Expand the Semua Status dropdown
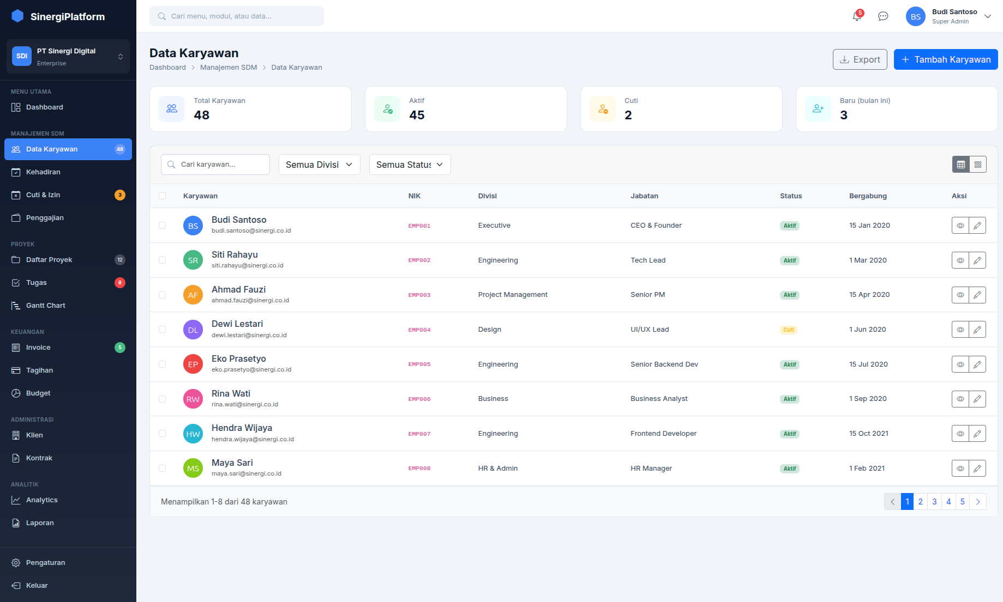1003x602 pixels. click(x=410, y=165)
